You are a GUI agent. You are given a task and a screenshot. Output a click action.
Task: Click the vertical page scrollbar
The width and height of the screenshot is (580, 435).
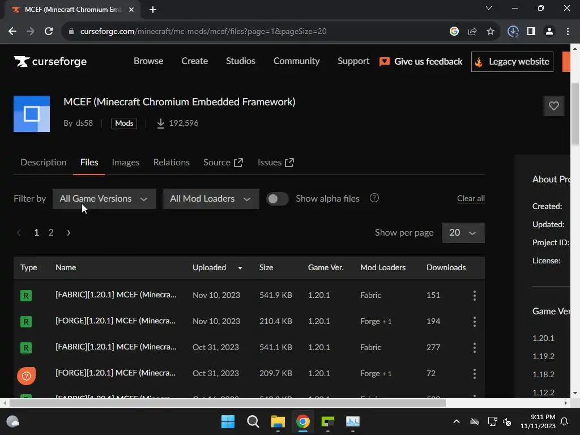[x=575, y=114]
